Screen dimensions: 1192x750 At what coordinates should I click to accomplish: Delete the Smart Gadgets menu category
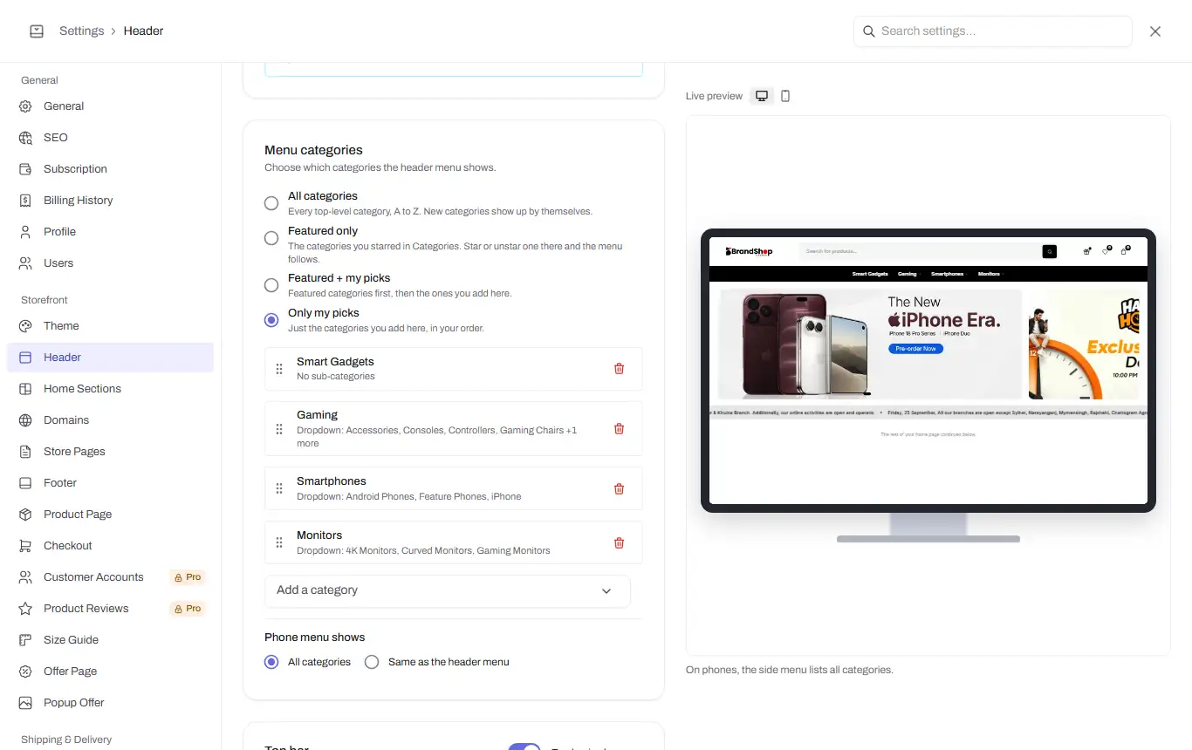(619, 369)
